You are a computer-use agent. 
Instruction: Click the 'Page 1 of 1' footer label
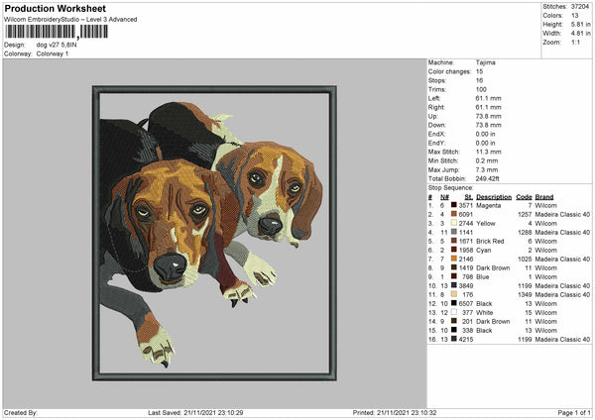574,412
